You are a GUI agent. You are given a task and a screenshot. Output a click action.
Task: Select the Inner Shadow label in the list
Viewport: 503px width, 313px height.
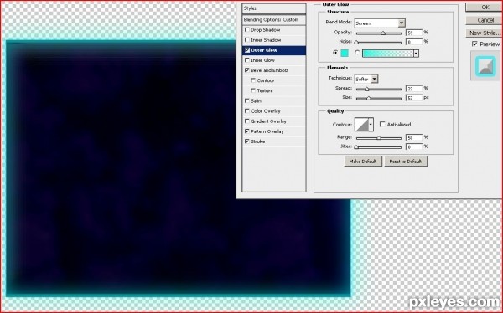266,40
